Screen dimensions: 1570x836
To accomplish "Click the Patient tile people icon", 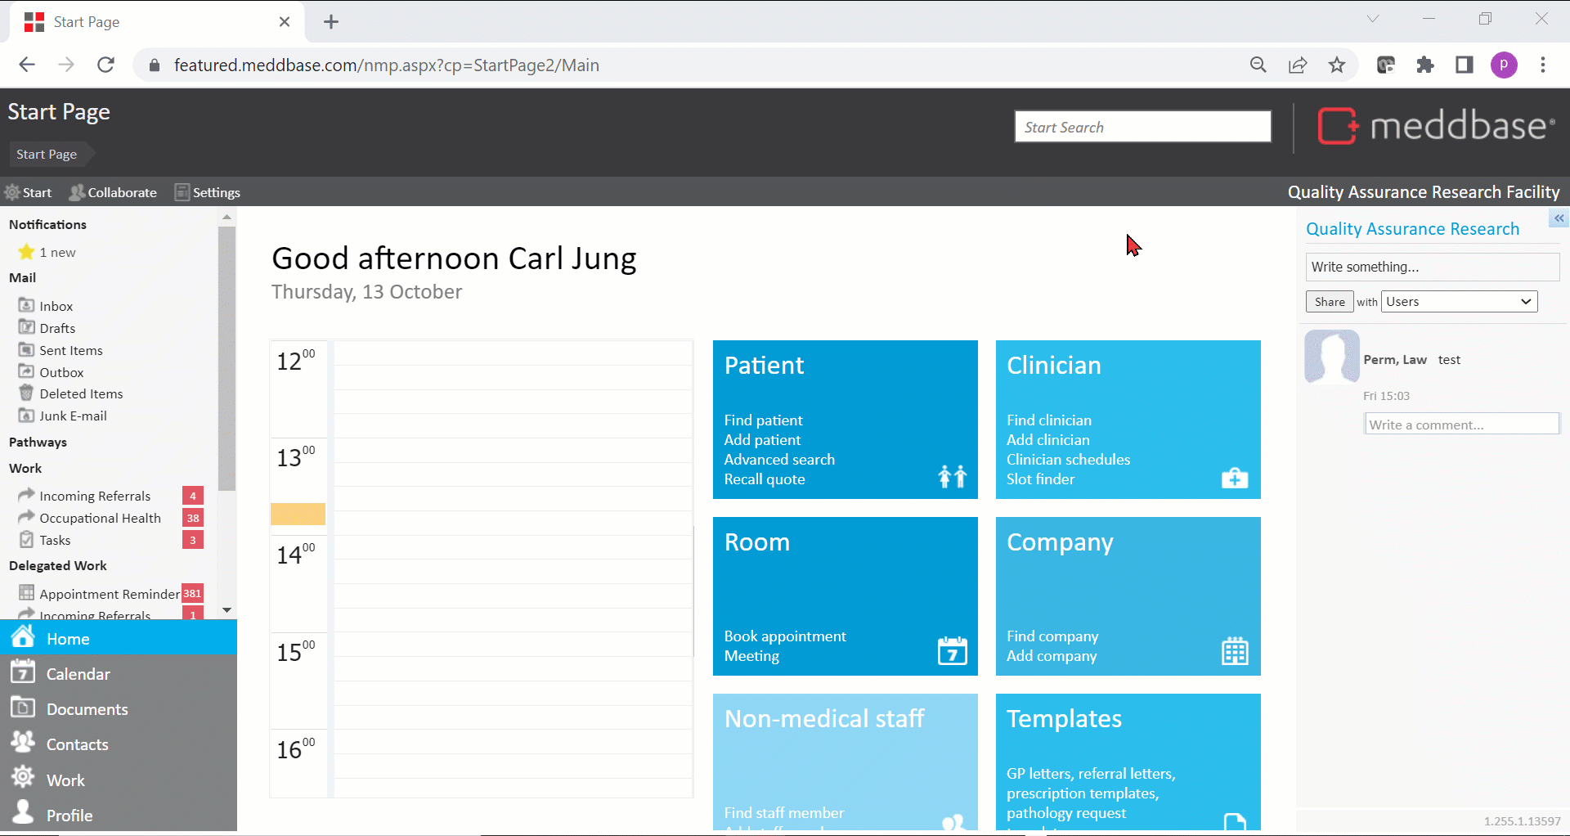I will tap(952, 476).
